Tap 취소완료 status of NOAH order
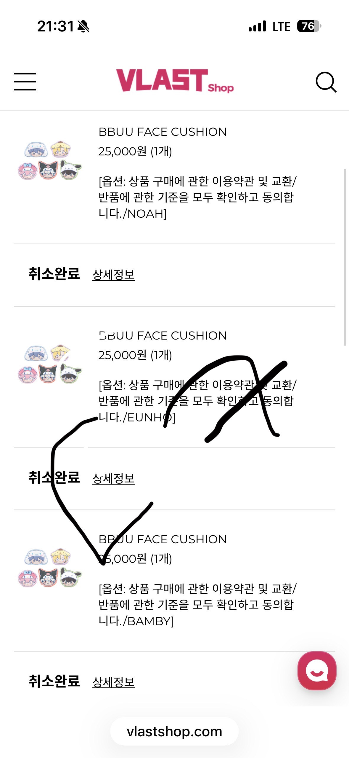Image resolution: width=349 pixels, height=758 pixels. [x=54, y=274]
